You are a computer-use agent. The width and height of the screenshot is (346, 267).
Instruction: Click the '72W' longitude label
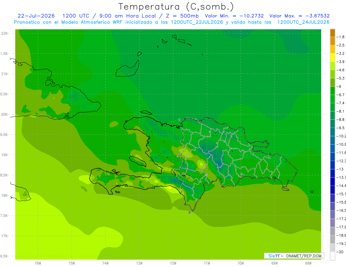click(173, 263)
